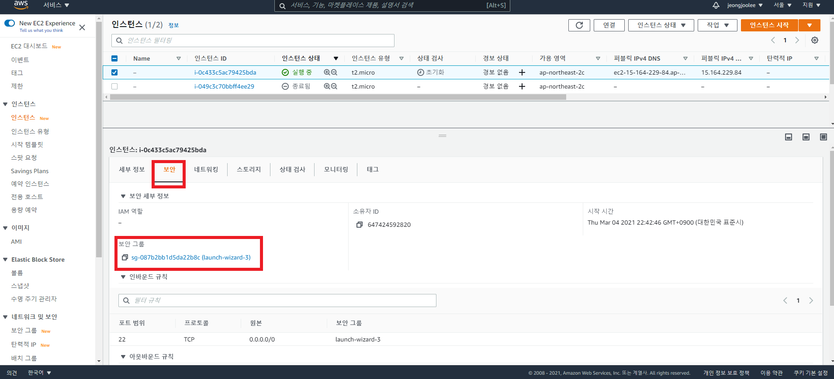This screenshot has width=834, height=379.
Task: Collapse the Elastic Block Store sidebar group
Action: click(5, 260)
